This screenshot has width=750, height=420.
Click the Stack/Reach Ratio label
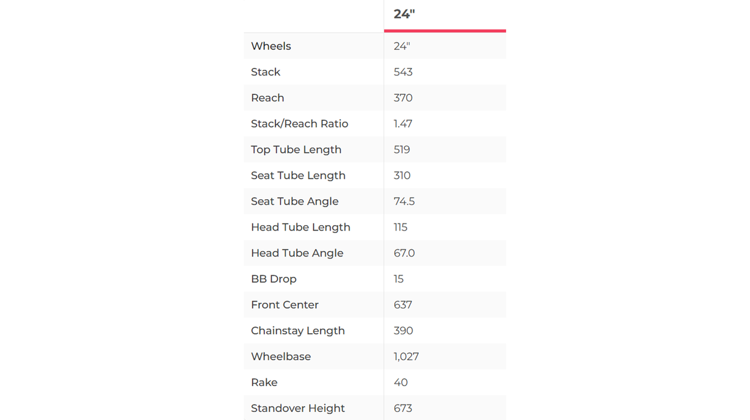click(x=300, y=124)
